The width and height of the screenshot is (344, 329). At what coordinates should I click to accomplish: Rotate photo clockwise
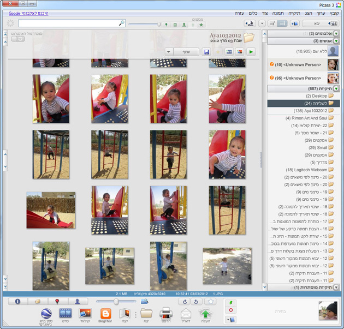point(185,302)
